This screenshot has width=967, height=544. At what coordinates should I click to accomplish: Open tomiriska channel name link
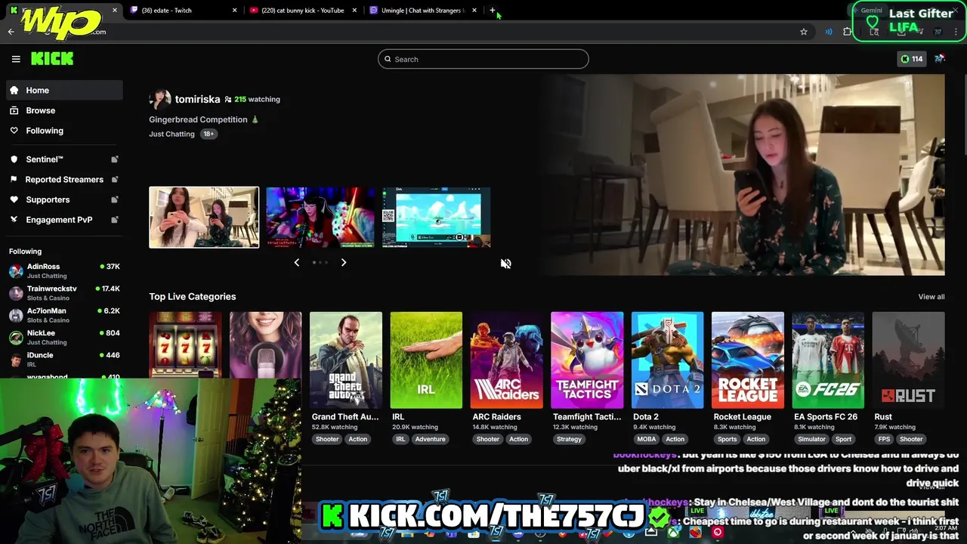click(x=197, y=99)
